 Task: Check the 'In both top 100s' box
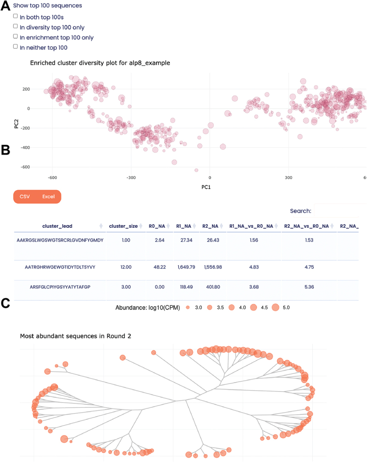point(15,16)
